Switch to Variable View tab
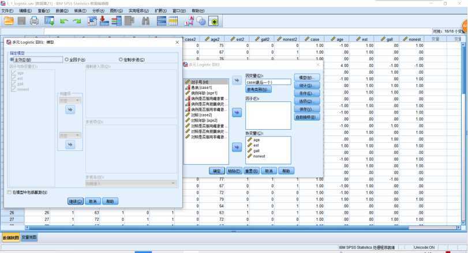The width and height of the screenshot is (468, 253). pos(29,237)
